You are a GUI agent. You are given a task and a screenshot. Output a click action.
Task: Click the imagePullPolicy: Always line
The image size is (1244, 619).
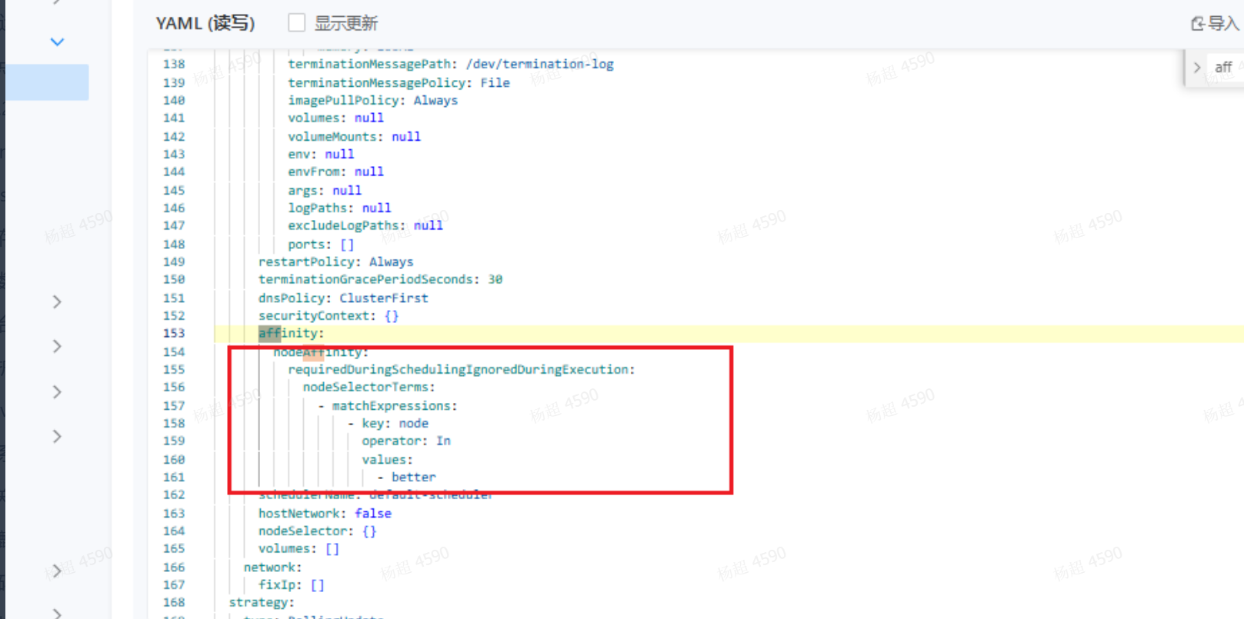[372, 101]
